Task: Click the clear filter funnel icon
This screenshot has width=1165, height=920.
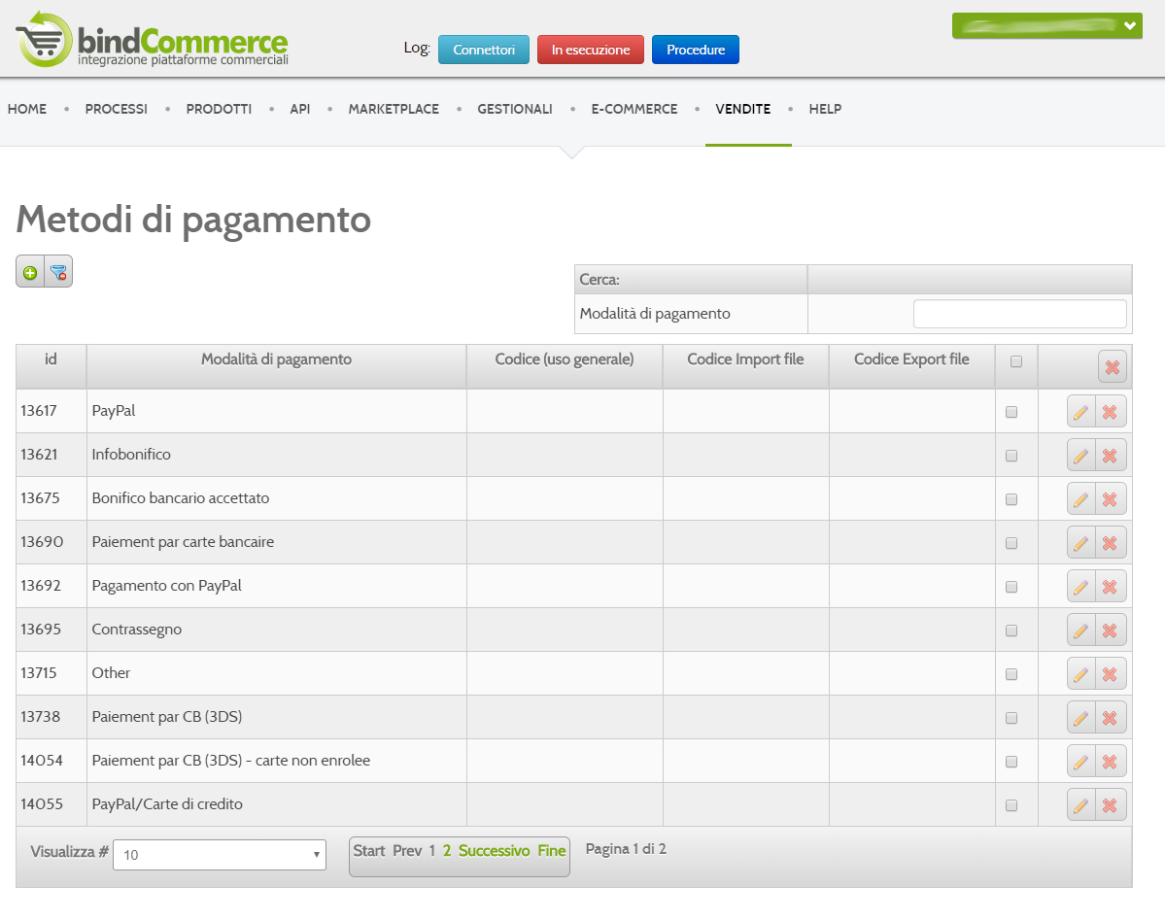Action: click(58, 272)
